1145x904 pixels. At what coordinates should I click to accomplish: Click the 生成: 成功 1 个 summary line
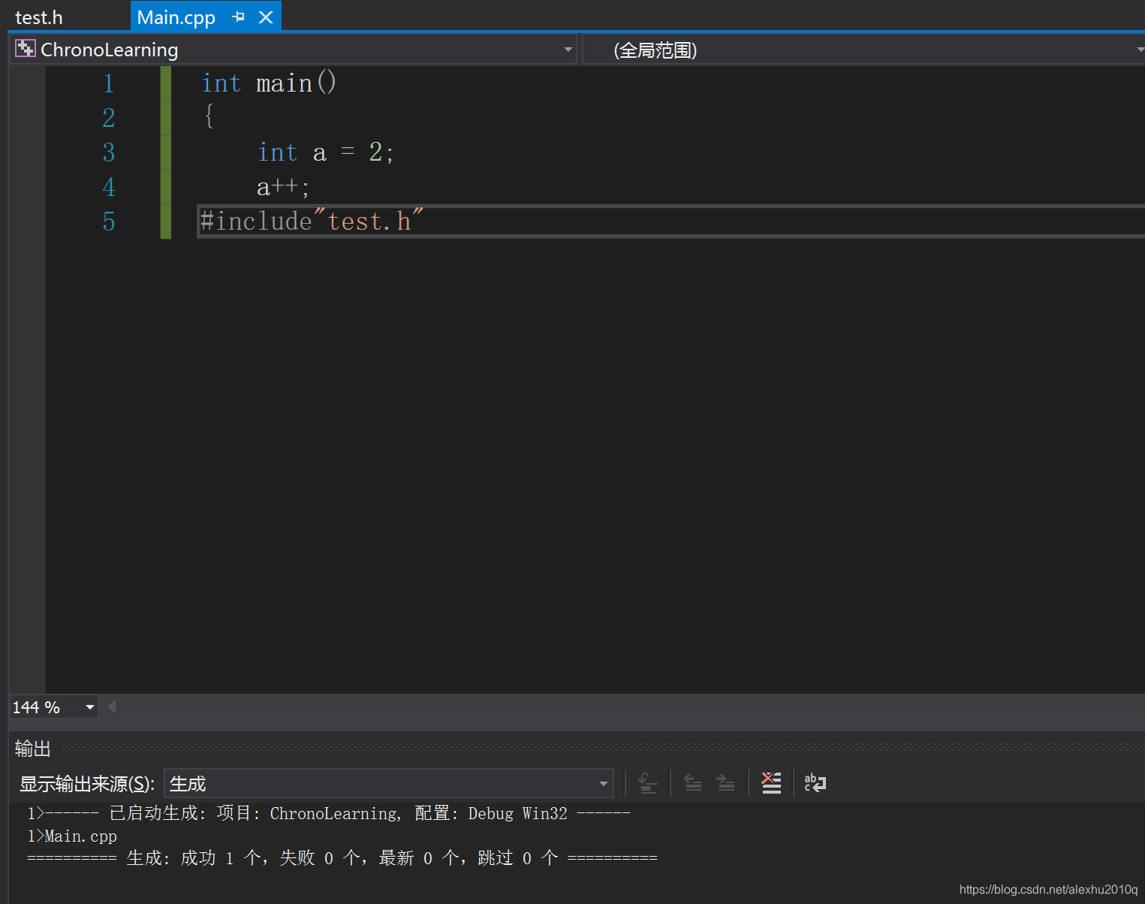(342, 858)
